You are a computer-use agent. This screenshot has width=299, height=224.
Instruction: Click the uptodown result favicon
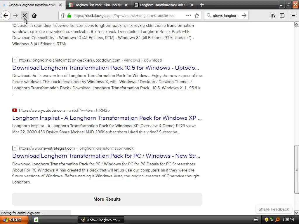coord(15,60)
